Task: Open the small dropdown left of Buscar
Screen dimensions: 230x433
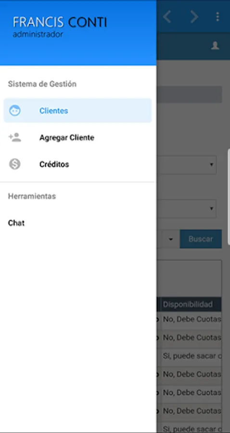Action: click(171, 239)
